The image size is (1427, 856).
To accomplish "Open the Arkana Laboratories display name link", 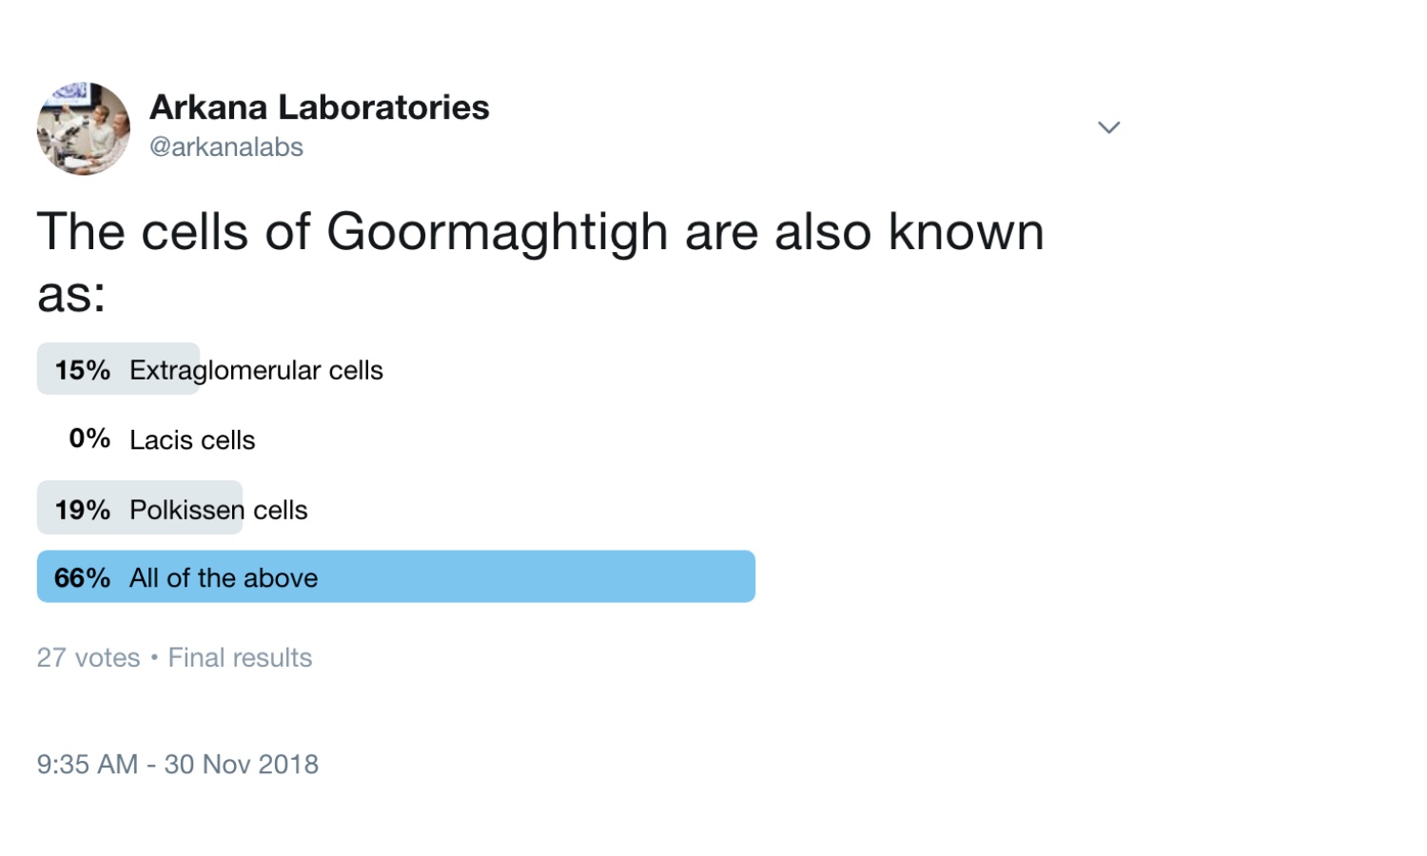I will click(x=319, y=107).
